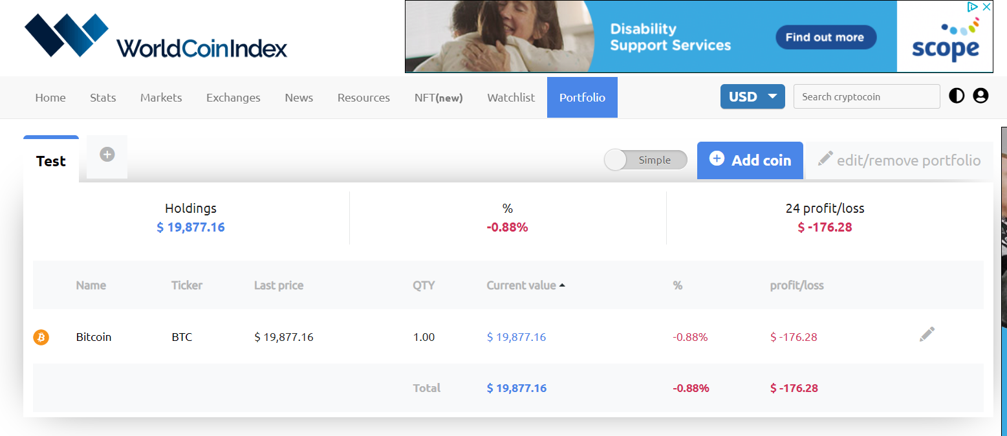Click the Add coin button
1007x436 pixels.
pyautogui.click(x=750, y=160)
